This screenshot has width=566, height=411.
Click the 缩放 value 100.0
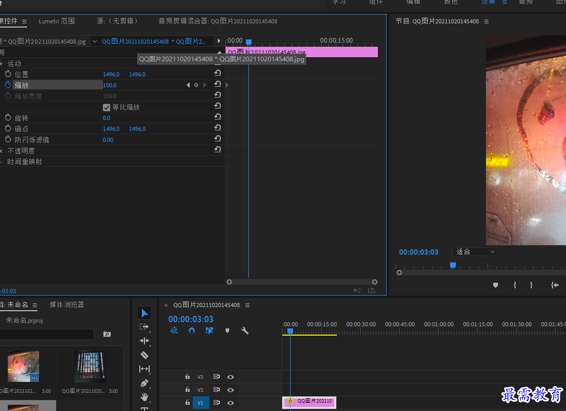pyautogui.click(x=110, y=85)
